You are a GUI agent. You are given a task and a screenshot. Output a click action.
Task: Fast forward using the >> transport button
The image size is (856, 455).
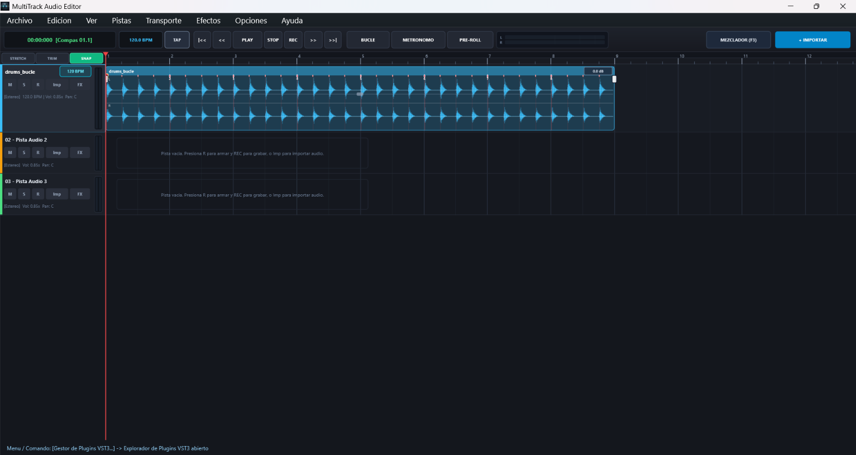(x=313, y=40)
